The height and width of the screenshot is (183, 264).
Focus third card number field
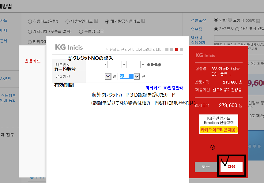(133, 65)
